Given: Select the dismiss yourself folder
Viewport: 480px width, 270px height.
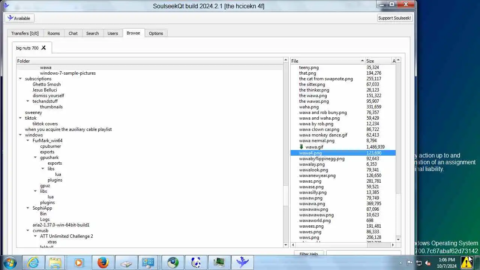Looking at the screenshot, I should (x=48, y=96).
